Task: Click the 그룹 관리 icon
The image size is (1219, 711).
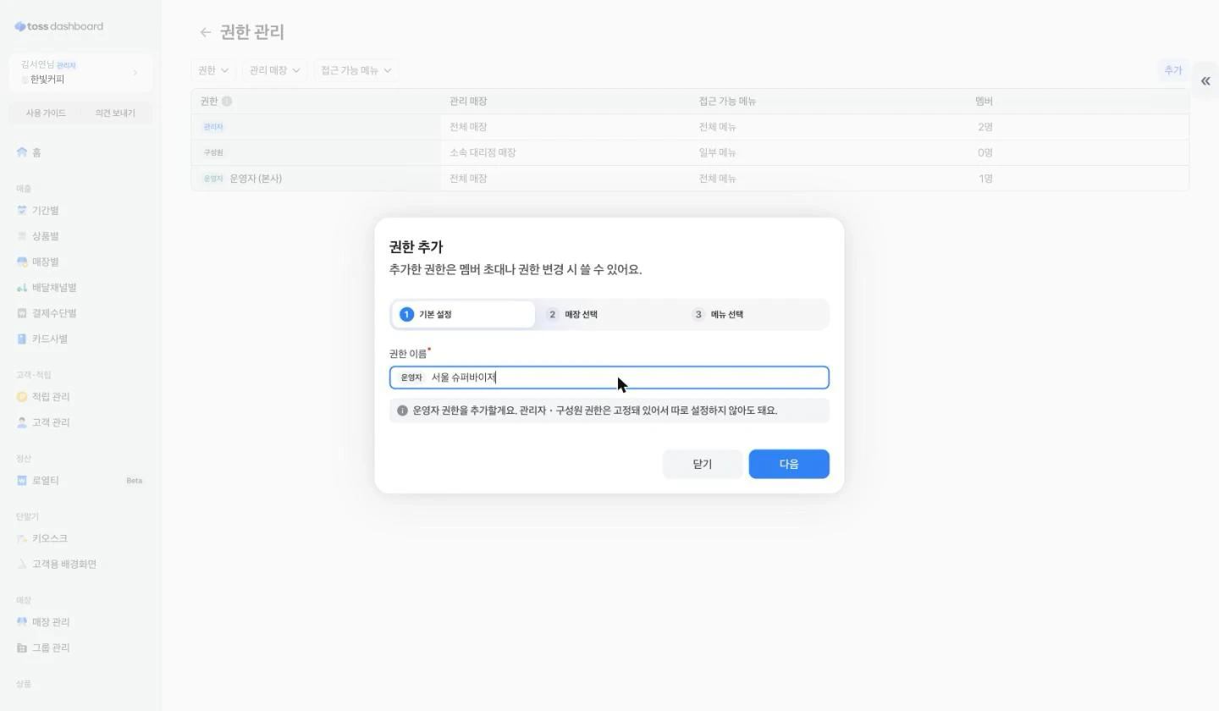Action: pos(22,648)
